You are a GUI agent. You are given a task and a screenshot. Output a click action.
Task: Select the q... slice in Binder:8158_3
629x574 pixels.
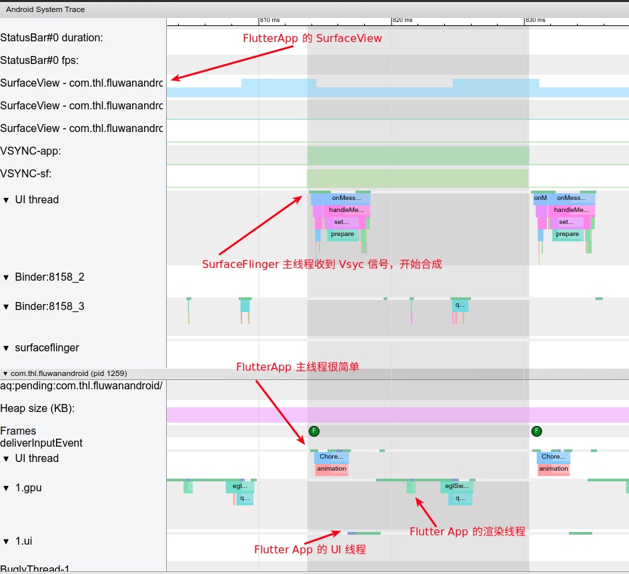pos(460,305)
